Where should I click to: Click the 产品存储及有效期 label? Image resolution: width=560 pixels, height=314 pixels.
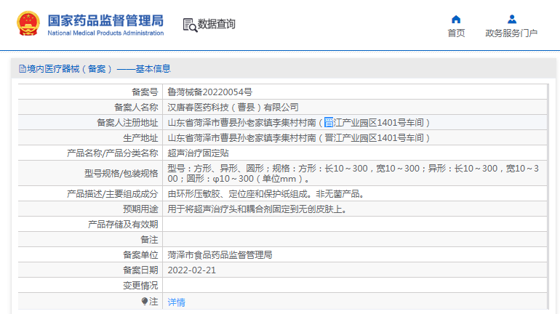(123, 225)
